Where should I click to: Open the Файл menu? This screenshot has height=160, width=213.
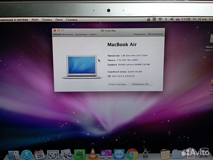click(x=35, y=20)
